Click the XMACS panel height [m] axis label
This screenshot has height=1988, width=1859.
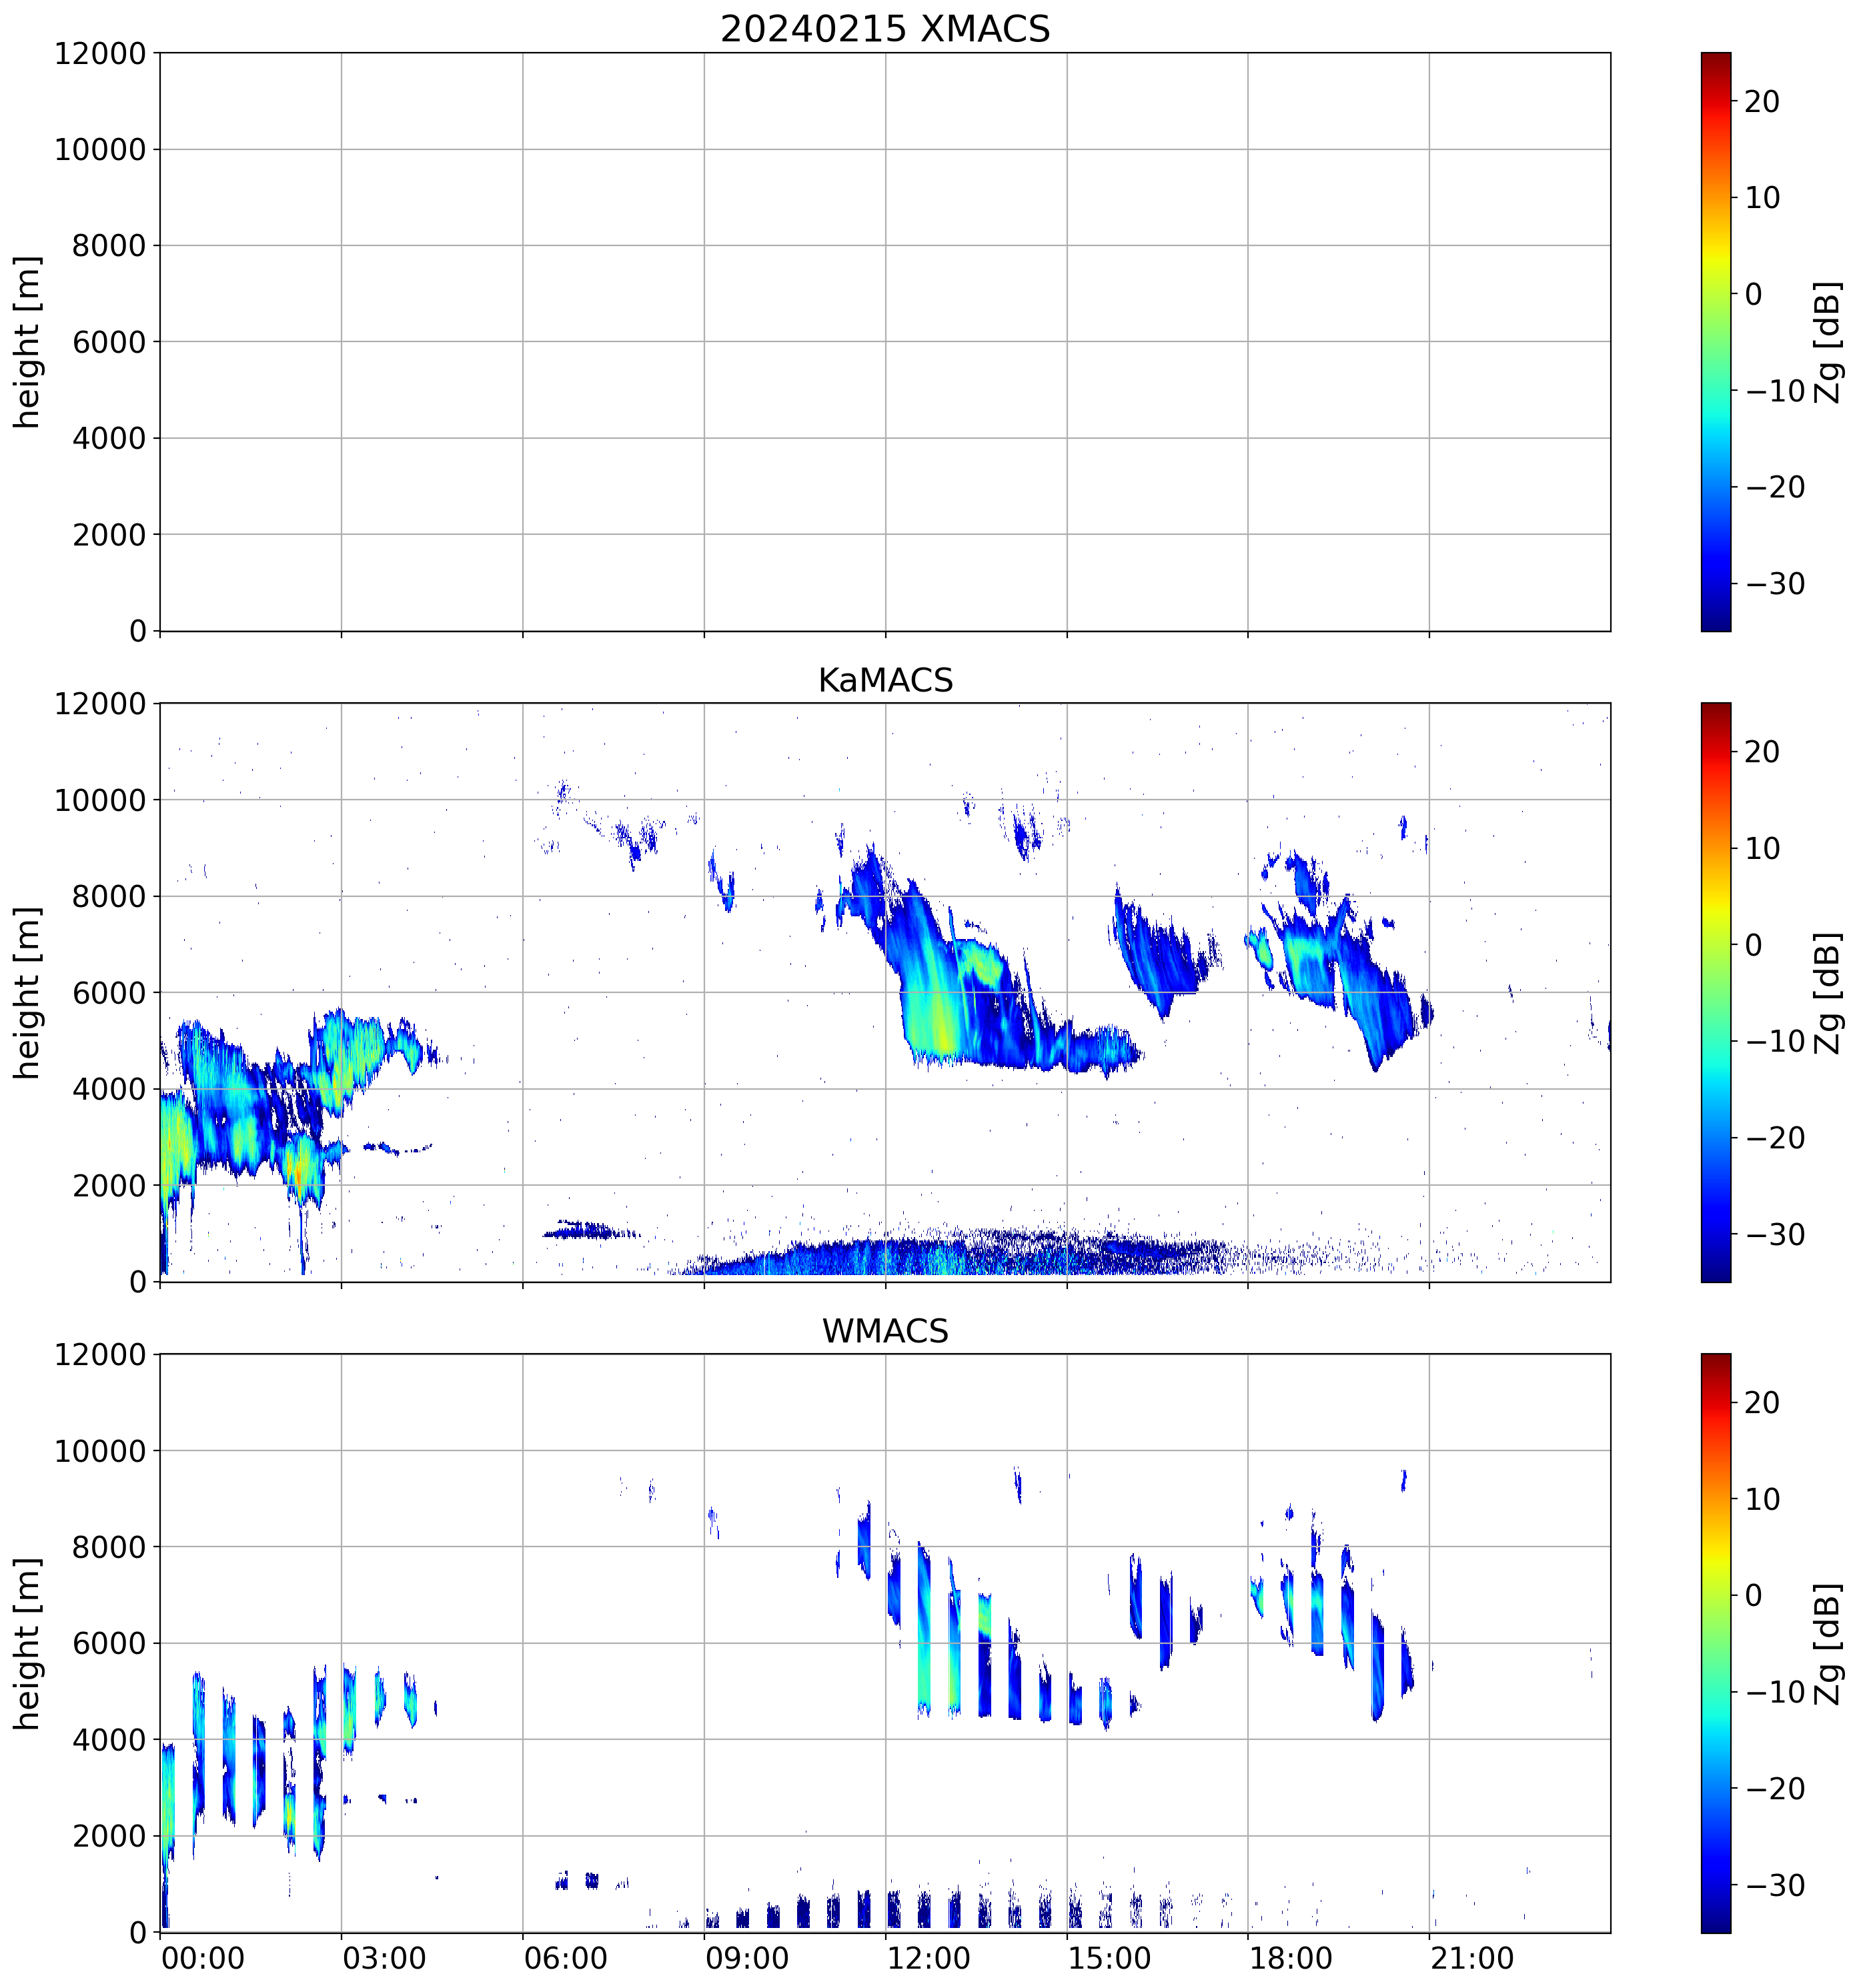28,342
